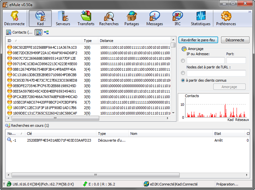
Task: Click searches list horizontal scroll-right arrow
Action: 247,175
